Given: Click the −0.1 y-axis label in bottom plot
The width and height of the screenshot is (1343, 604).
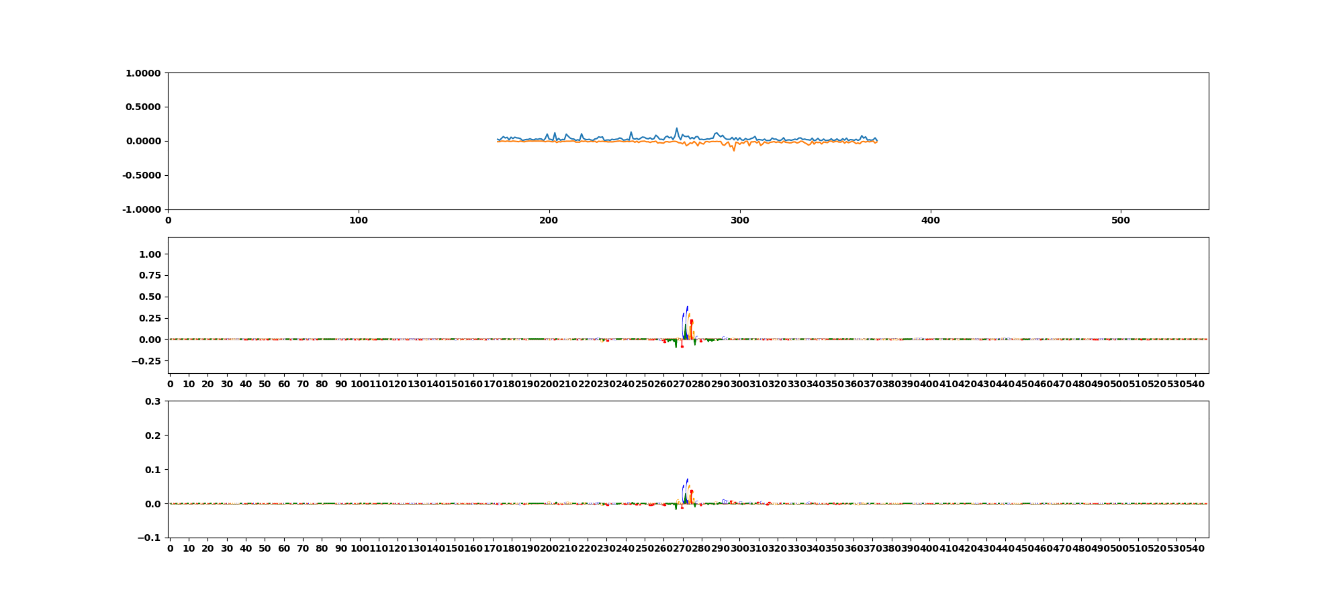Looking at the screenshot, I should (x=150, y=538).
